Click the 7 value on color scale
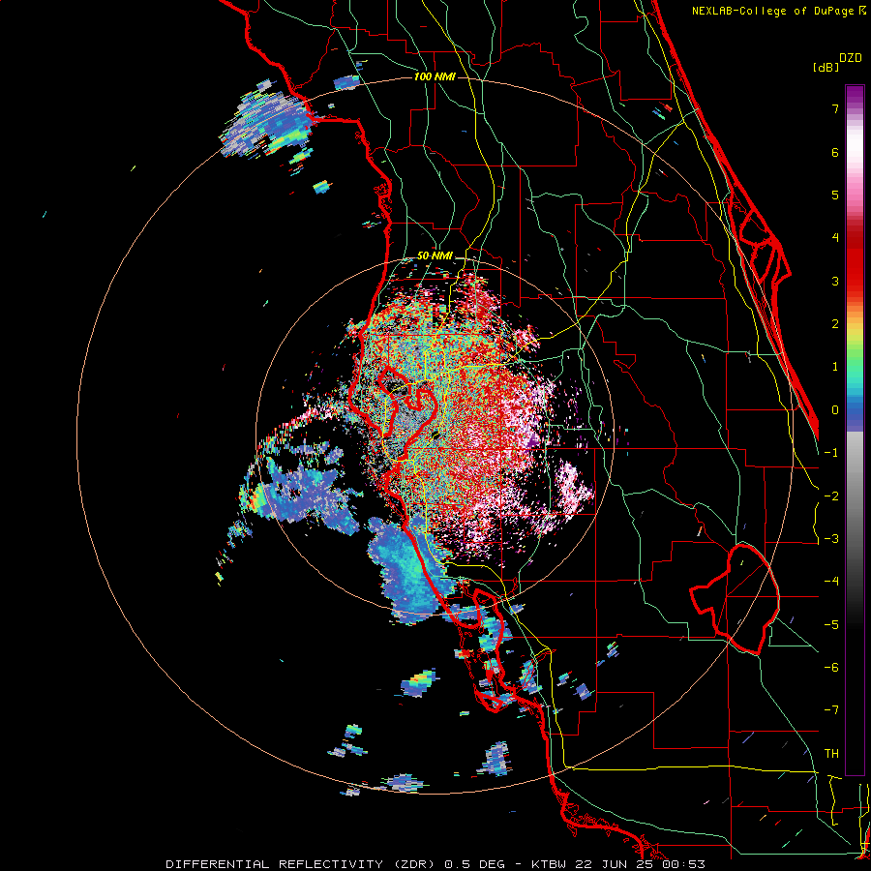Viewport: 871px width, 871px height. point(835,108)
